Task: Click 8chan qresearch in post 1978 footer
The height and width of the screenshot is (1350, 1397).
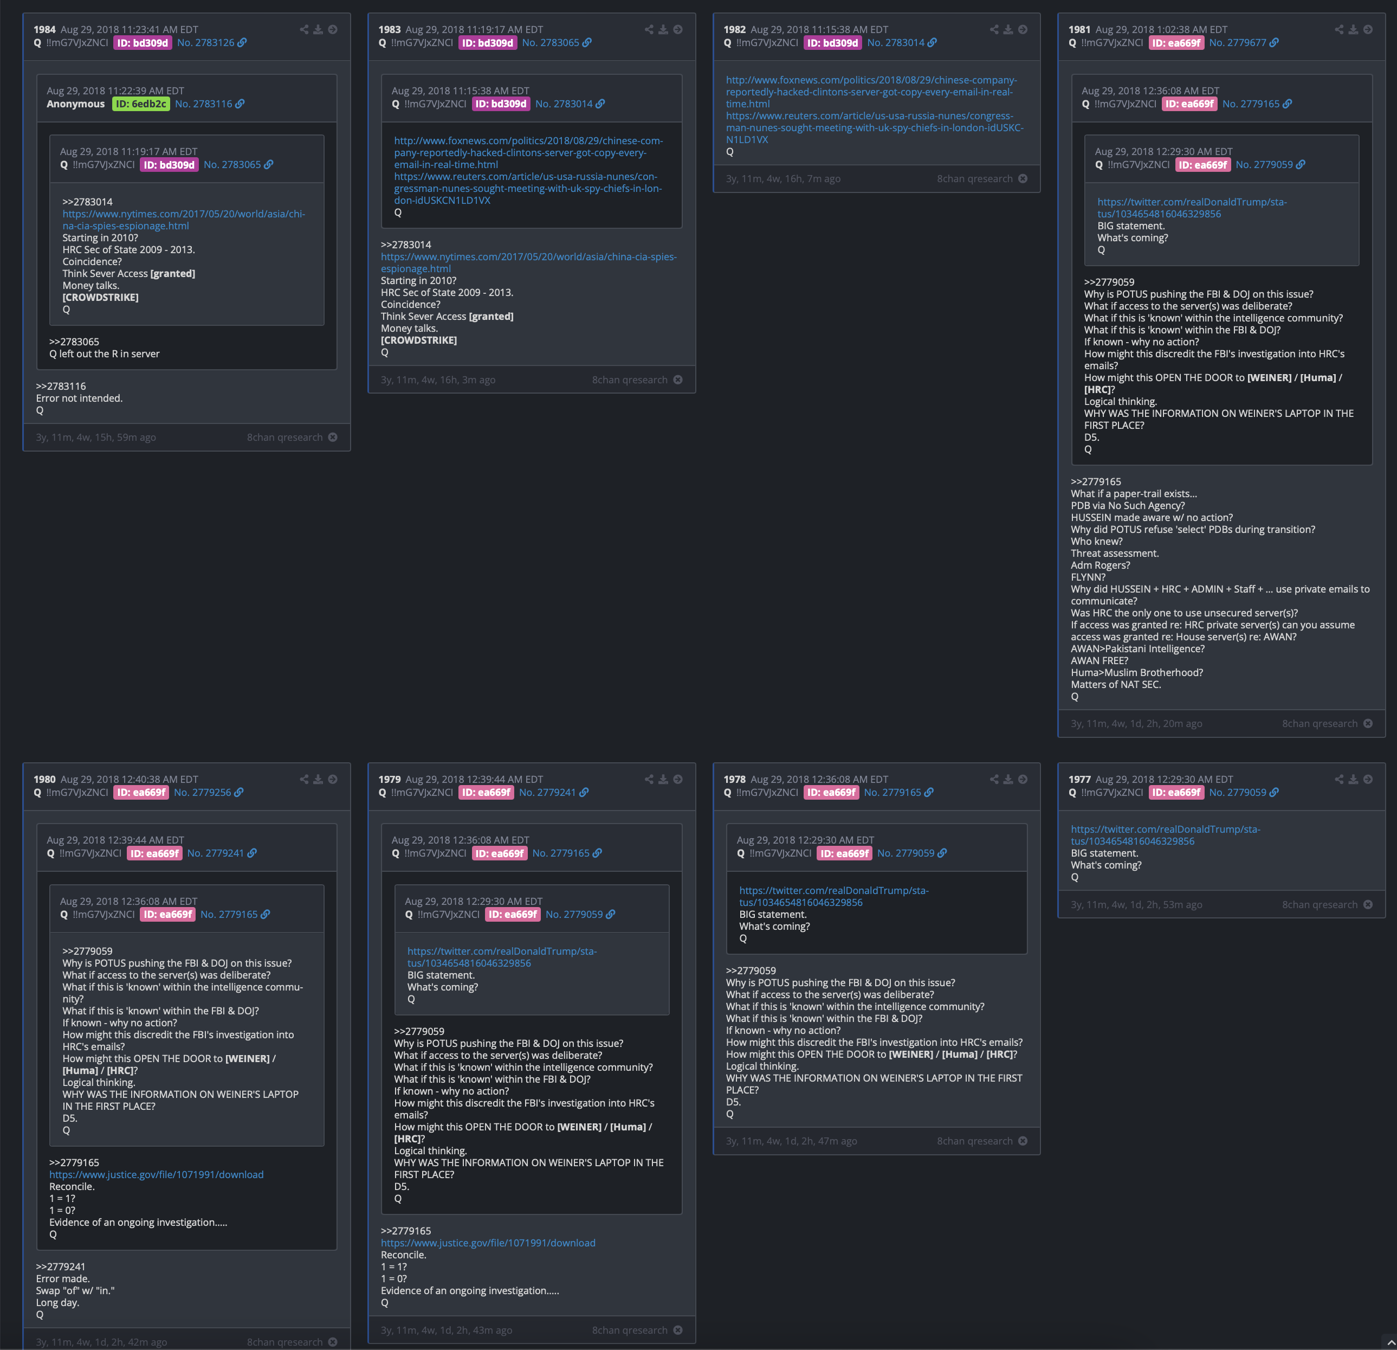Action: [974, 1141]
